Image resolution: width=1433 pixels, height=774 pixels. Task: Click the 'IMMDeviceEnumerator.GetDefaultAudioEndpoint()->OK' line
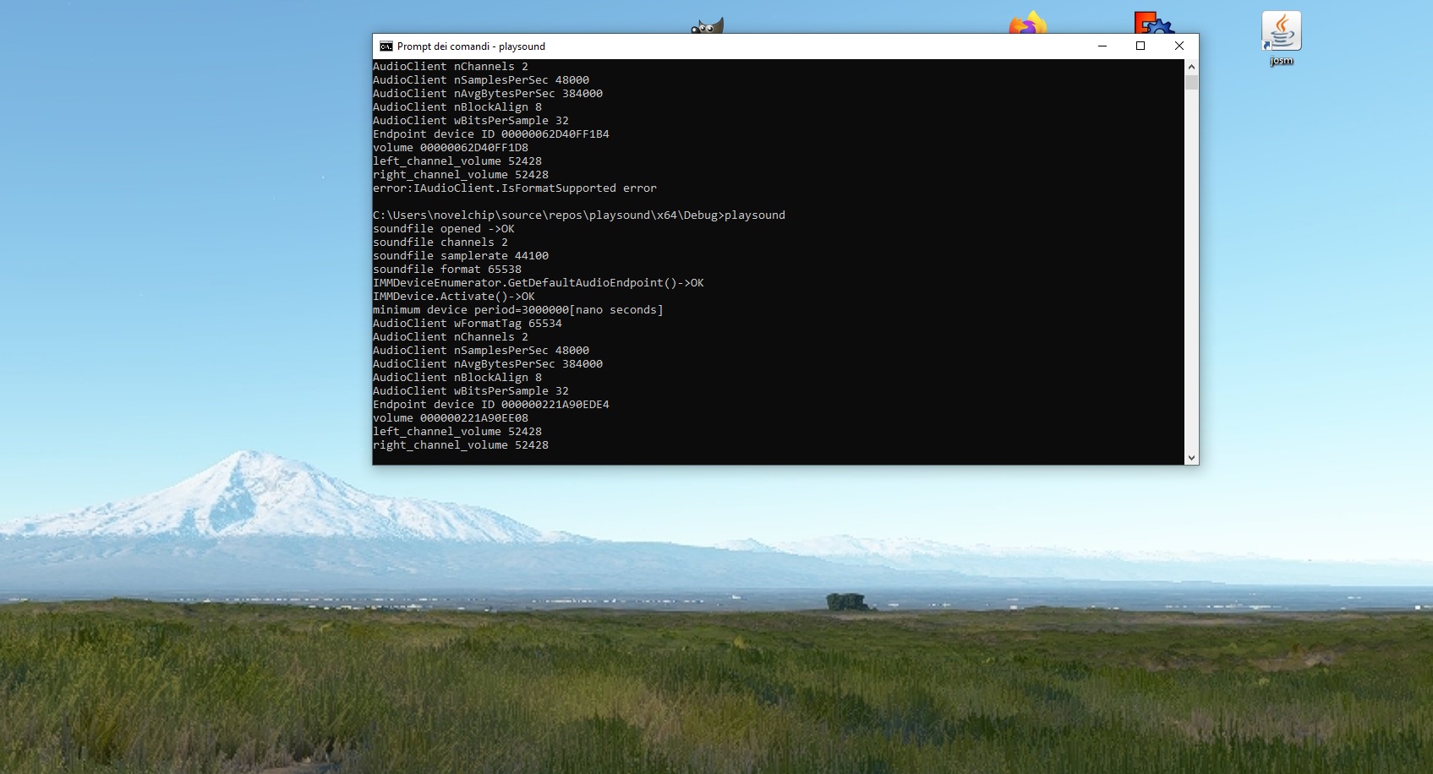(x=539, y=283)
